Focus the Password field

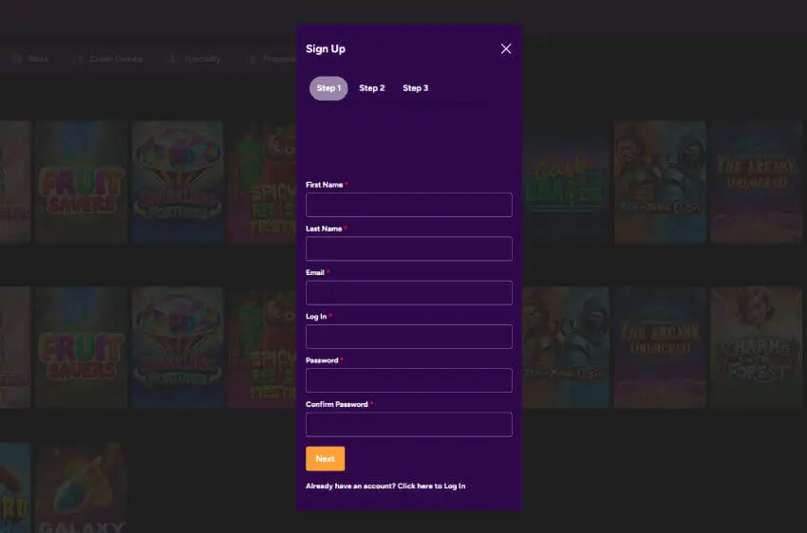(408, 380)
